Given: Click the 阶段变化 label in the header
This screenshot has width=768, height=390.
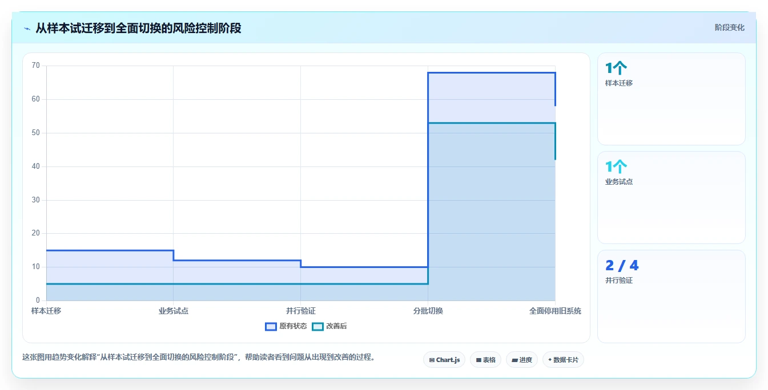Looking at the screenshot, I should (x=729, y=27).
